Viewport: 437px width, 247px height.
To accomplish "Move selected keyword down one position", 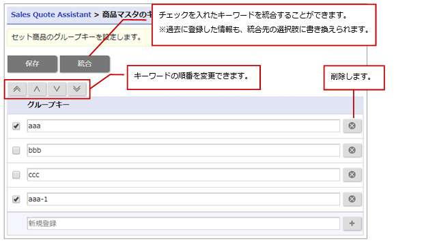I will click(x=57, y=89).
